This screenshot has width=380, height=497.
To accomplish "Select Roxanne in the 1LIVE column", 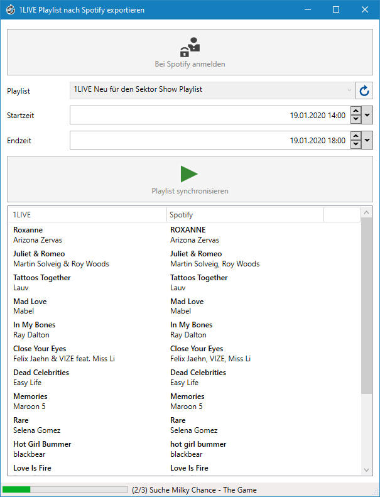I will [x=28, y=230].
